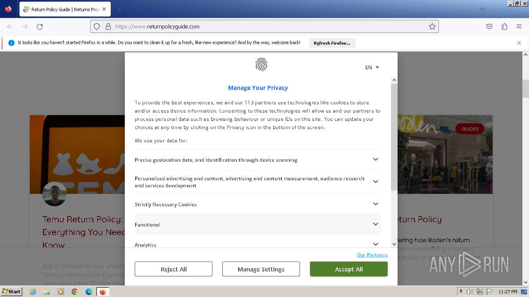
Task: Click the privacy dialog scrollbar thumb
Action: coord(394,137)
